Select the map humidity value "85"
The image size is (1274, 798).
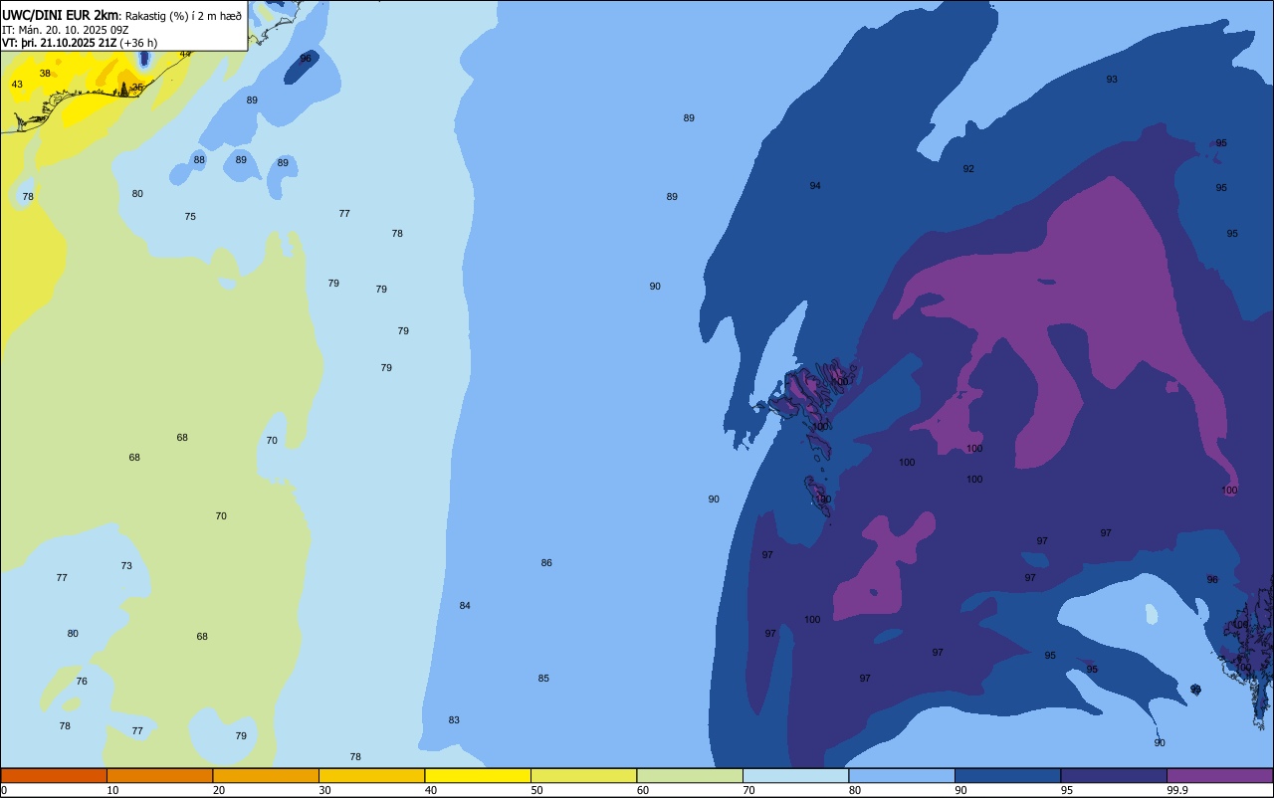[543, 678]
